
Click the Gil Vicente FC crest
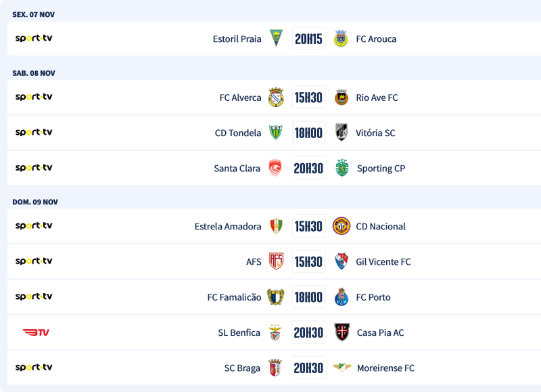(x=342, y=261)
